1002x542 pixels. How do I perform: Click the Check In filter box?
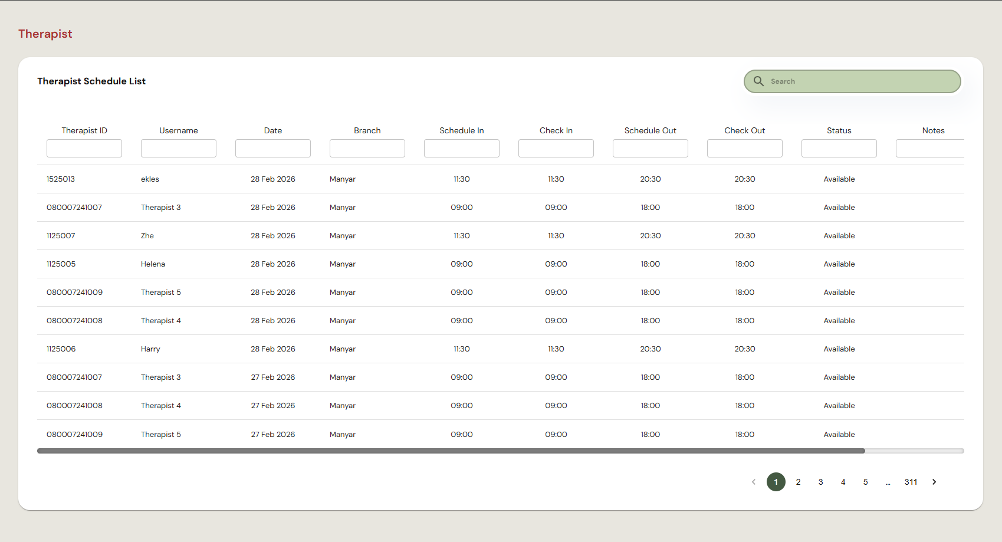556,148
